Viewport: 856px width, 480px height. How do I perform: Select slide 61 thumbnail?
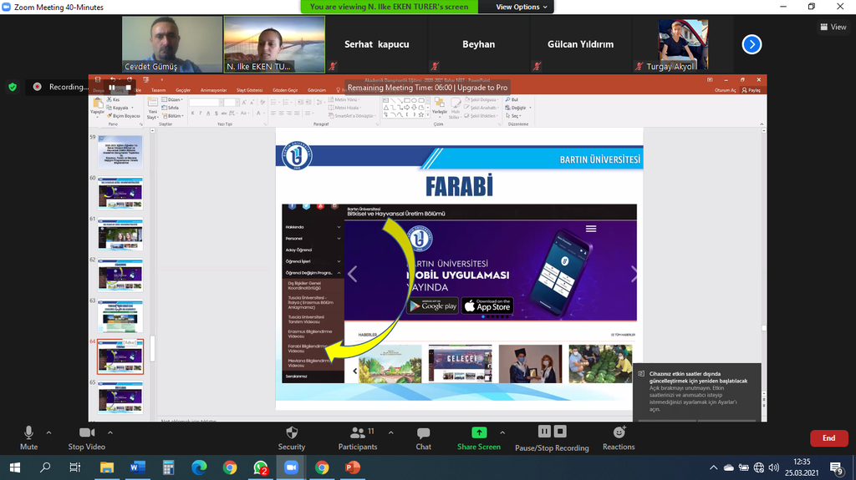coord(120,234)
